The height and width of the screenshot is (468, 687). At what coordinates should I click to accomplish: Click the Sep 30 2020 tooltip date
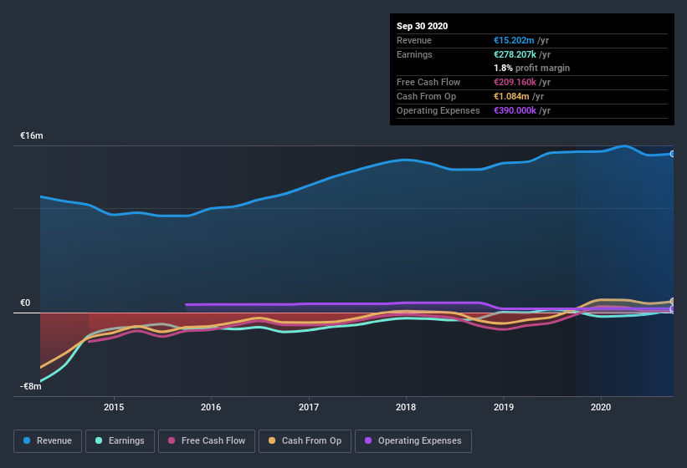pos(423,26)
